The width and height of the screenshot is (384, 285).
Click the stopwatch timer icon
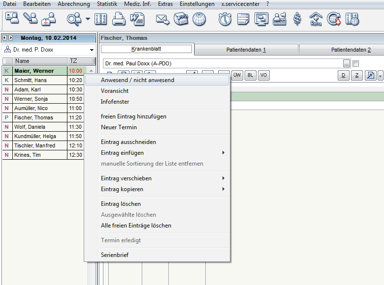coord(225,20)
